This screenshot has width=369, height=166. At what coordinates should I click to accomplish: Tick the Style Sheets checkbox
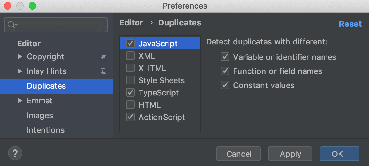point(130,80)
